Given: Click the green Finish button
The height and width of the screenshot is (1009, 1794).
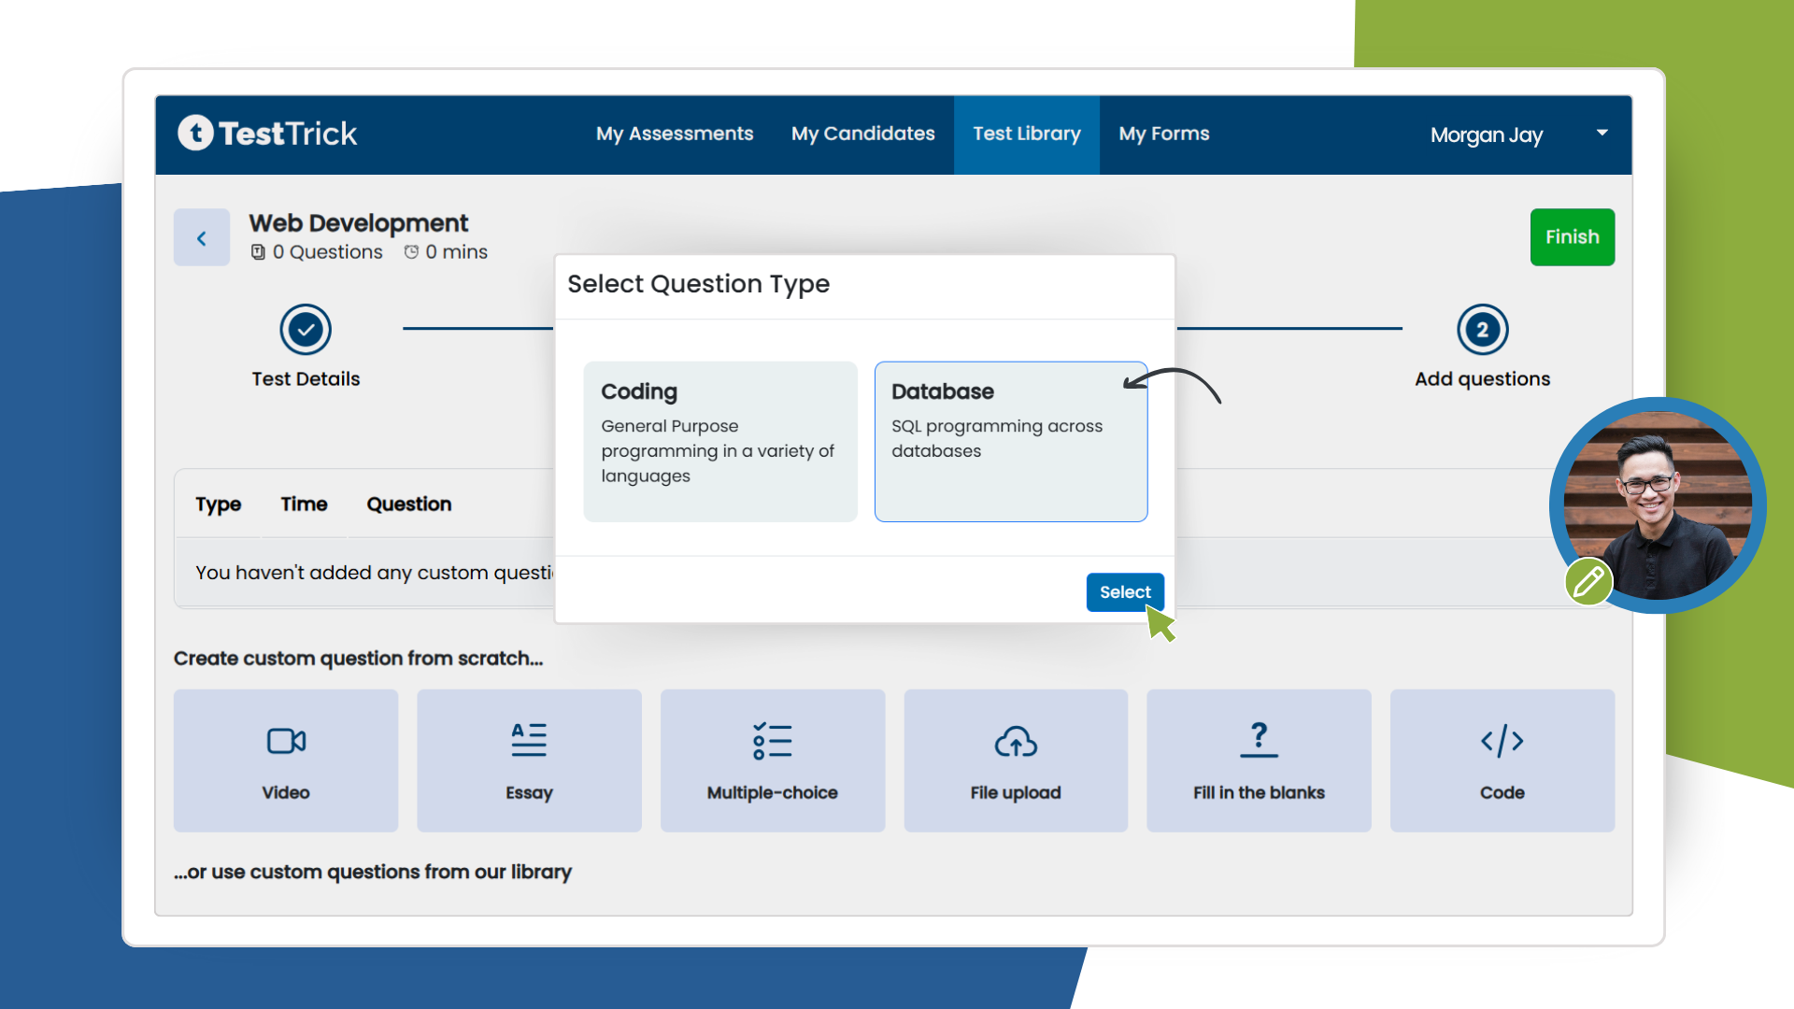Looking at the screenshot, I should point(1572,237).
